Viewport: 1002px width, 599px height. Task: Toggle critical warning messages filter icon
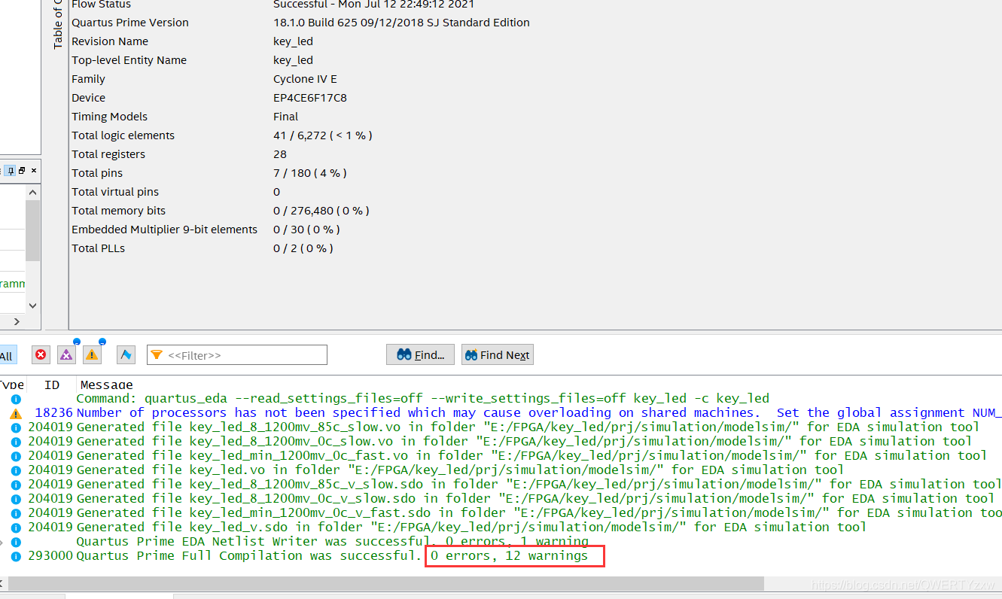(x=66, y=354)
